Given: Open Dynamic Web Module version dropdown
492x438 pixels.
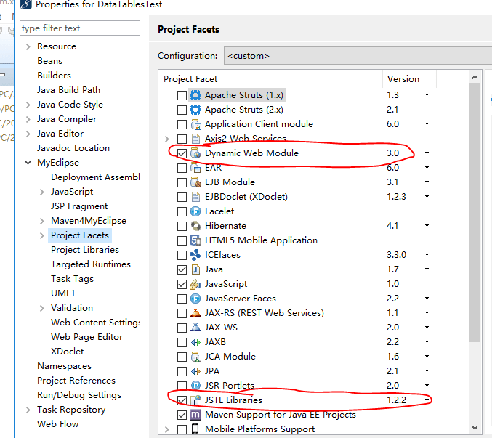Looking at the screenshot, I should coord(427,153).
